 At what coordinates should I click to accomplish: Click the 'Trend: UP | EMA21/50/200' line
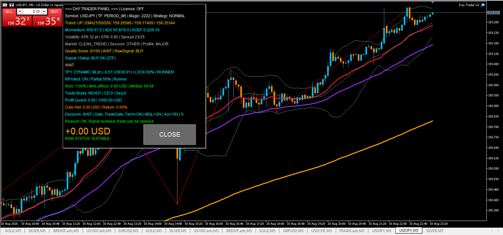120,23
